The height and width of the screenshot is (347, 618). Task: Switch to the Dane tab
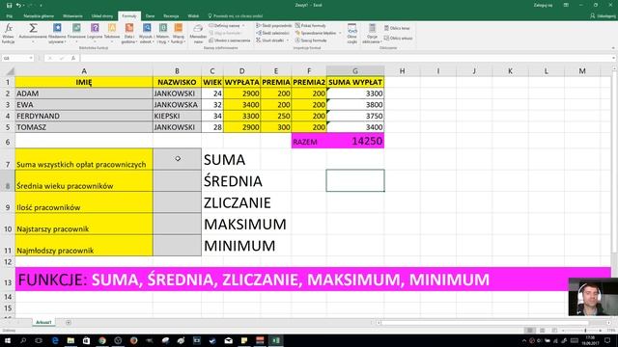click(x=150, y=16)
